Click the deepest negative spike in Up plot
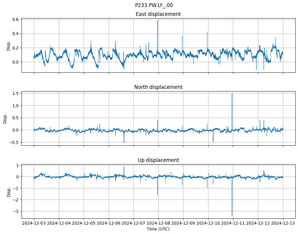 click(232, 215)
